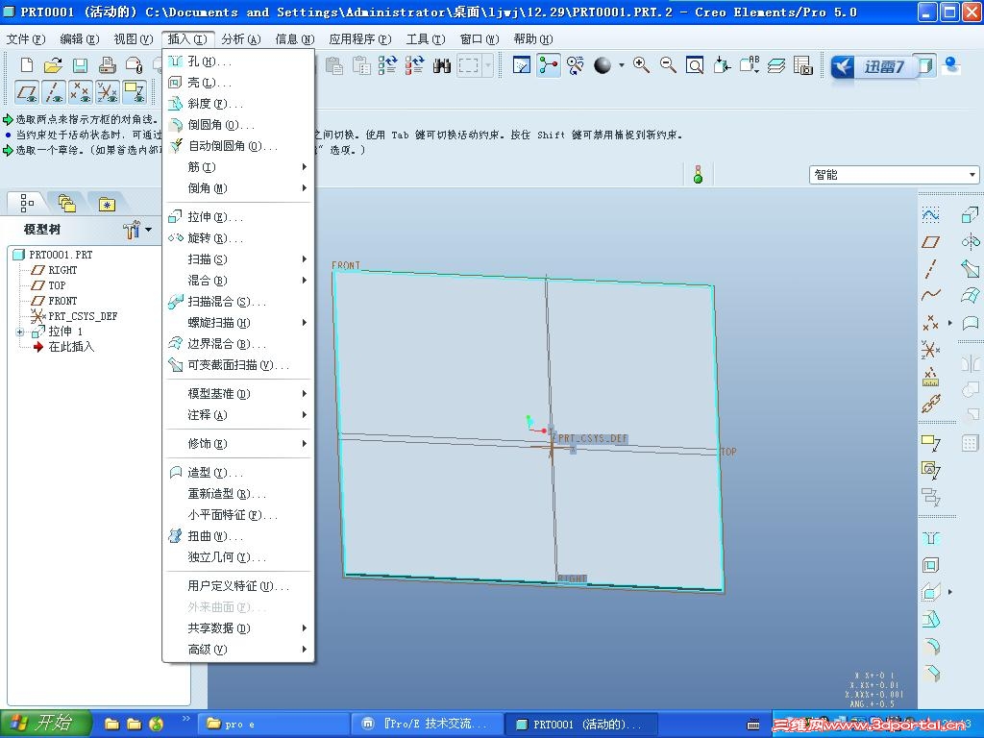Open the orient mode icon
Screen dimensions: 984x738
pos(575,65)
